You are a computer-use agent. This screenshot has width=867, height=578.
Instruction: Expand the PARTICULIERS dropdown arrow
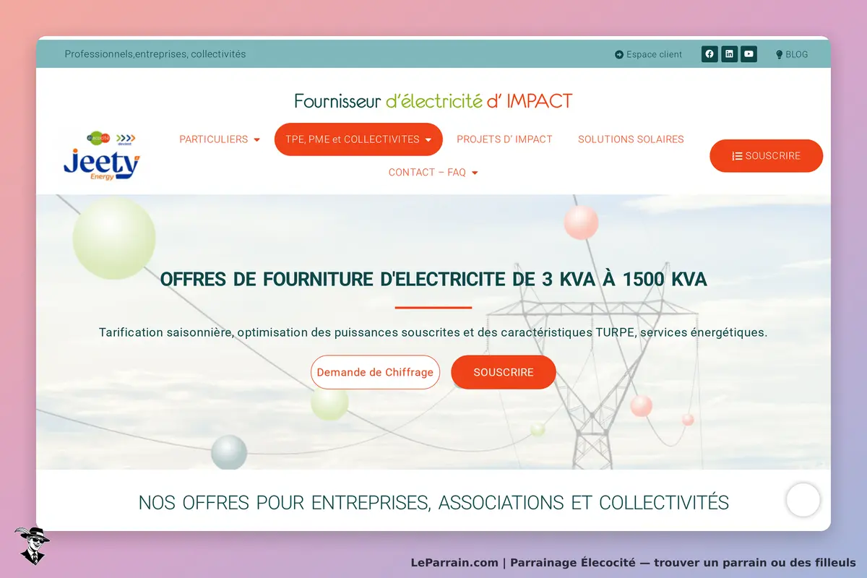click(x=257, y=140)
